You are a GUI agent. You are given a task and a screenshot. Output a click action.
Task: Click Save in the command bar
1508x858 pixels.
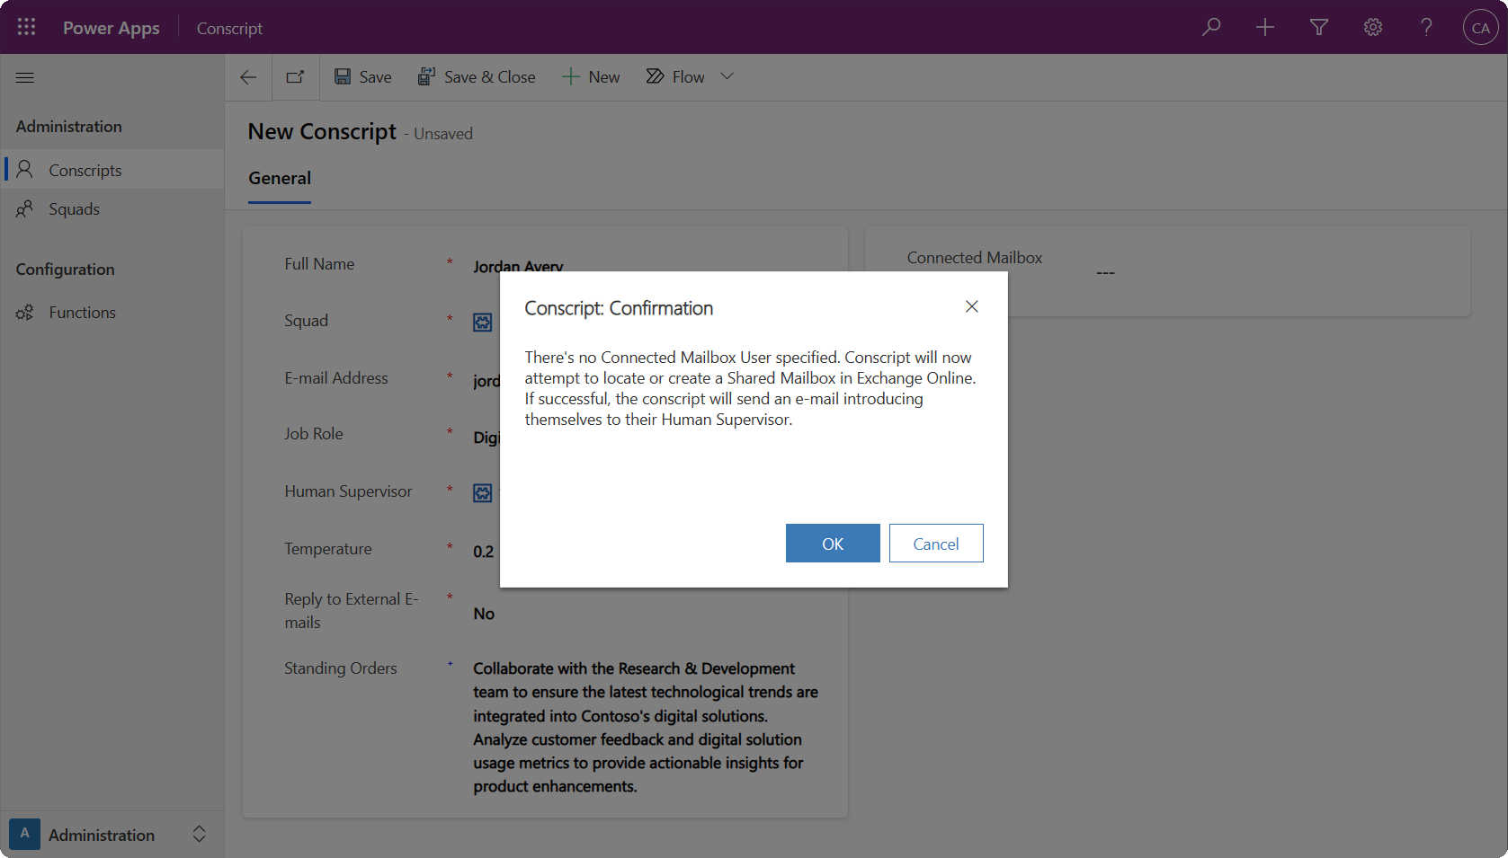(x=363, y=77)
